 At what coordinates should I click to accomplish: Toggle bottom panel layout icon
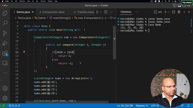pos(179,5)
